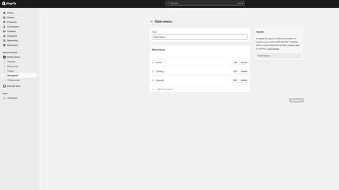The image size is (339, 190).
Task: Click the Menu items heading
Action: click(158, 50)
